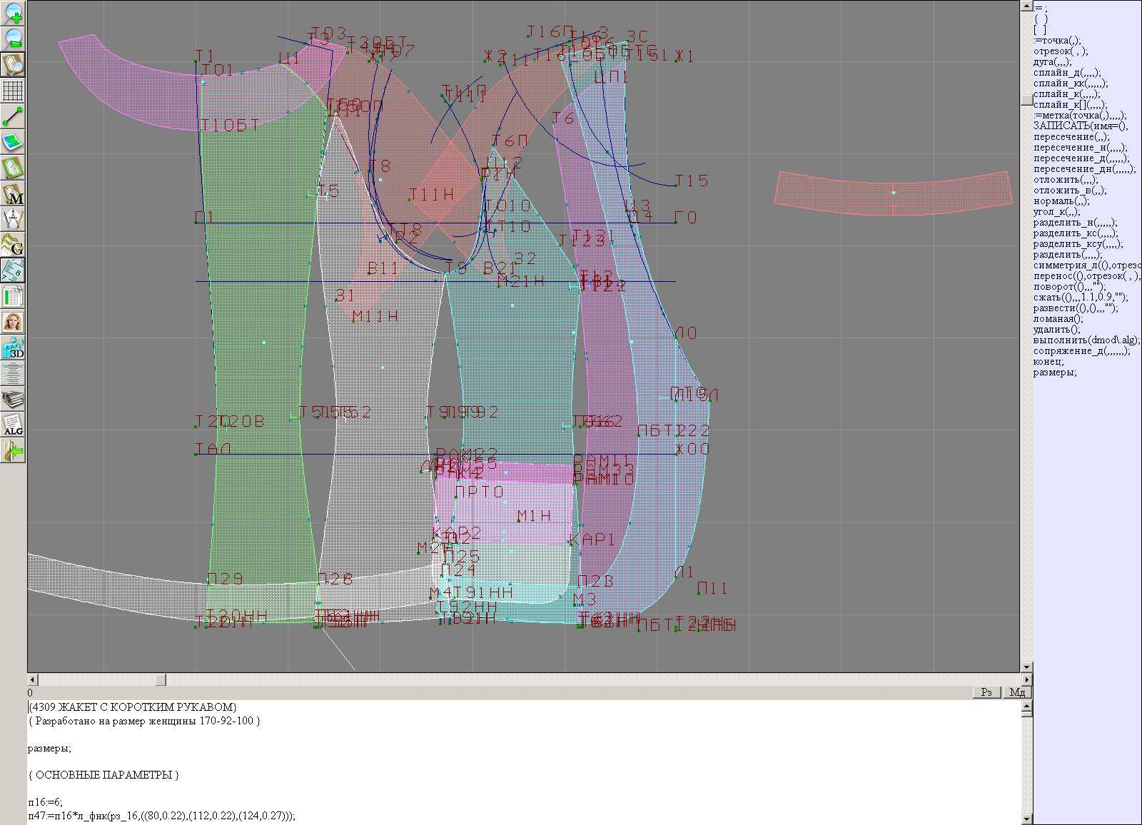1142x825 pixels.
Task: Select the line segment tool icon
Action: [x=13, y=116]
